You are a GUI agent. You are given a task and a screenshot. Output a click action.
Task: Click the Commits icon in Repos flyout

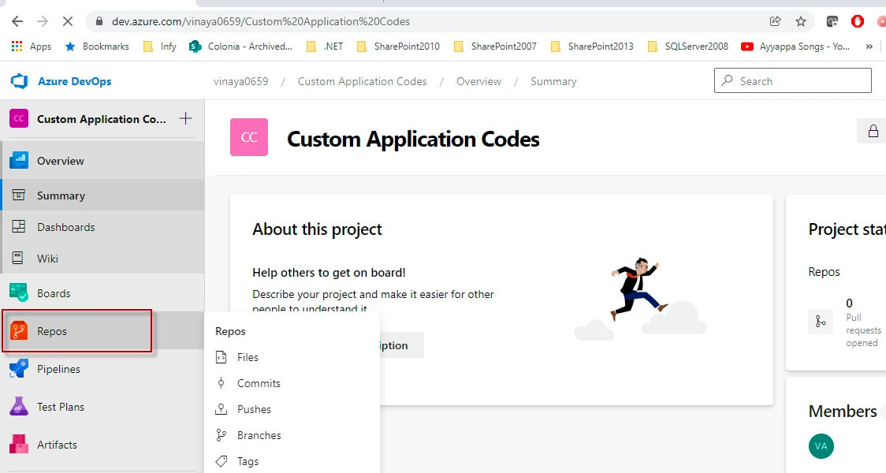(221, 383)
